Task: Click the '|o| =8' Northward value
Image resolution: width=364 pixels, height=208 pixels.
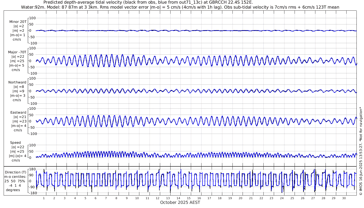Action: tap(19, 87)
